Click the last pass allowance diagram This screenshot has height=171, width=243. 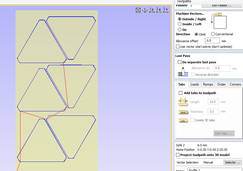183,71
